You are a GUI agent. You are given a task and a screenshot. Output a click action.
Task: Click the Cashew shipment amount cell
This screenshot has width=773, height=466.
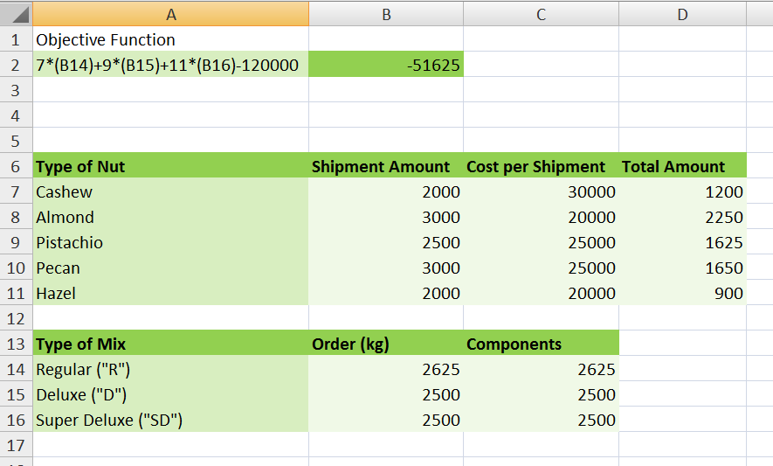click(x=386, y=191)
